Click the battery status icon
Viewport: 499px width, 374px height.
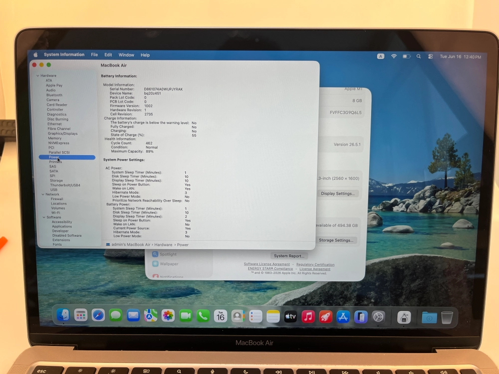click(x=406, y=56)
